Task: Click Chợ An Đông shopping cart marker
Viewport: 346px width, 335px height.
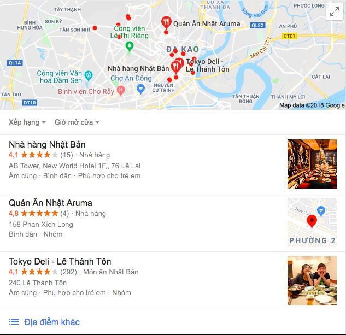Action: [x=140, y=89]
